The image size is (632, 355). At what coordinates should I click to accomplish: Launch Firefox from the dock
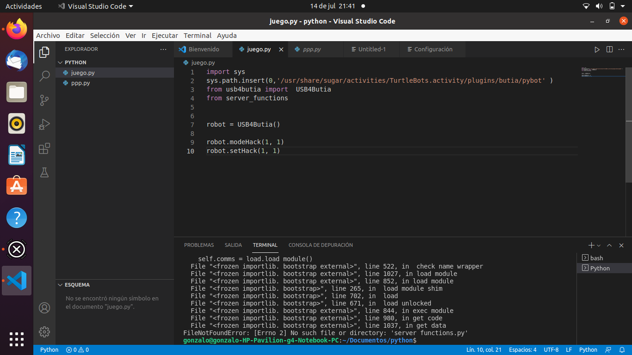coord(17,29)
